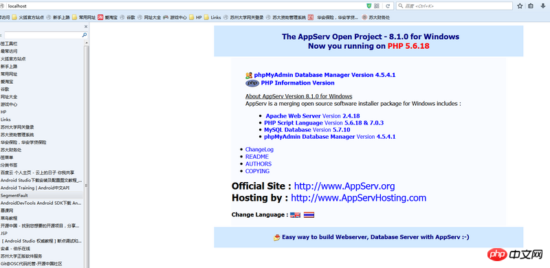Open the 爱淘宝 bookmark in the bookmarks toolbar
This screenshot has width=550, height=268.
tap(108, 17)
